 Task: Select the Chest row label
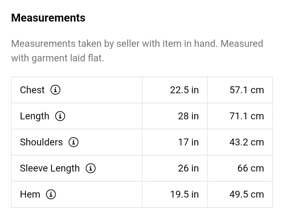(32, 90)
